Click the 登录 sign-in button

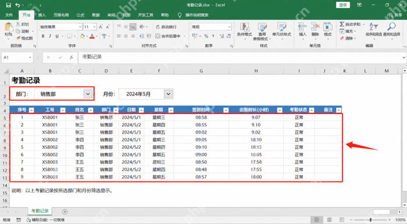coord(343,5)
